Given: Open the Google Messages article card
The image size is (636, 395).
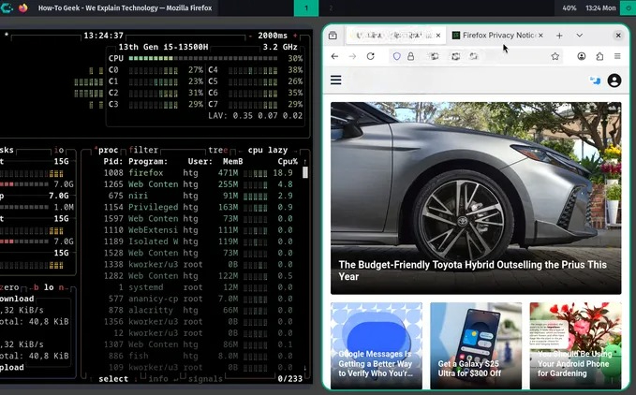Looking at the screenshot, I should click(376, 345).
